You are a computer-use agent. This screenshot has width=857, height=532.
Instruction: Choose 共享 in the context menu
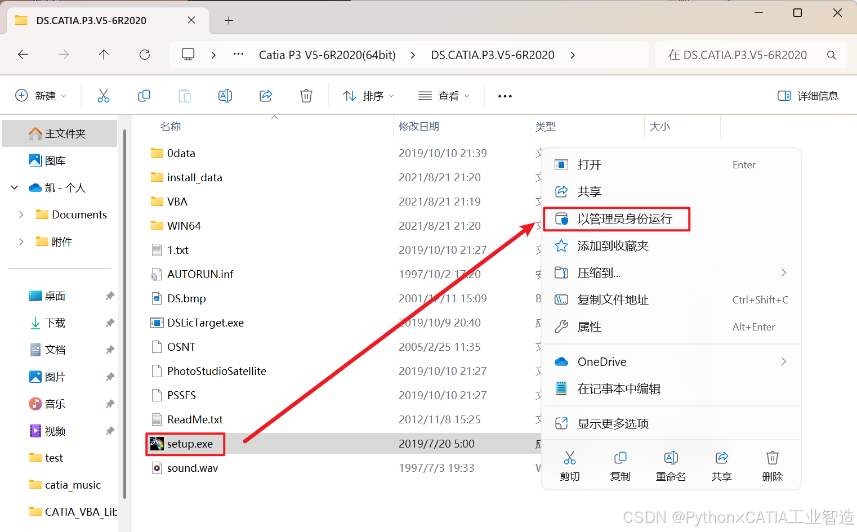click(671, 191)
